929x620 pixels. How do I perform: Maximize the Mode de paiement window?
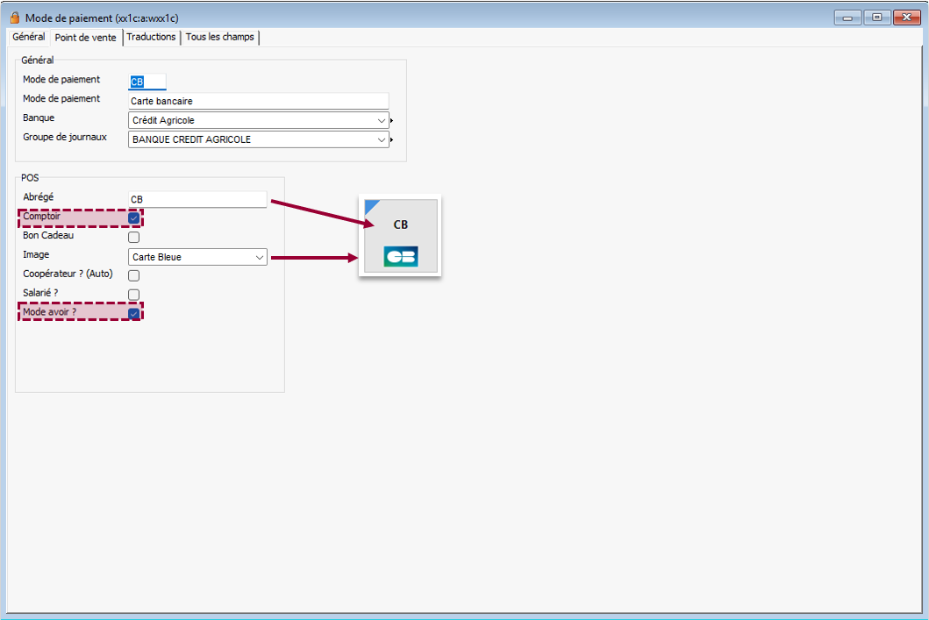877,17
